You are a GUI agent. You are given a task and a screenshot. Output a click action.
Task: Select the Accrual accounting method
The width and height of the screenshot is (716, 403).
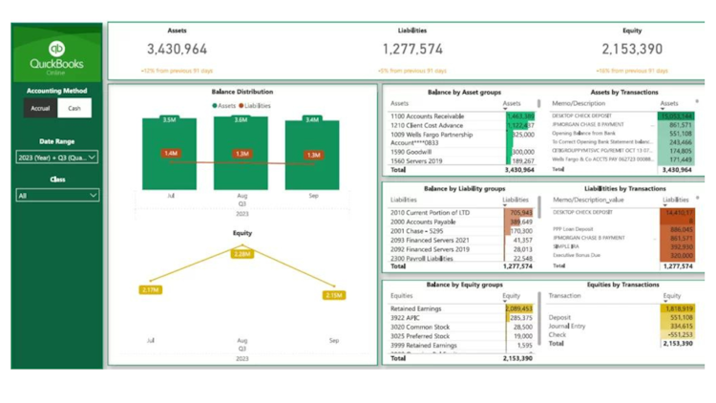tap(40, 108)
